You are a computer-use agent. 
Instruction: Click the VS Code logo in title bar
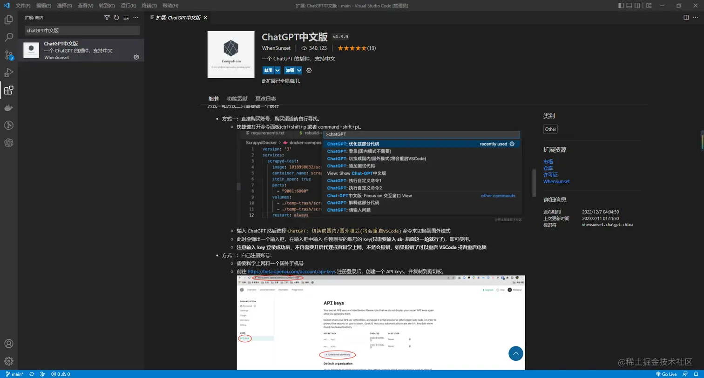[7, 6]
